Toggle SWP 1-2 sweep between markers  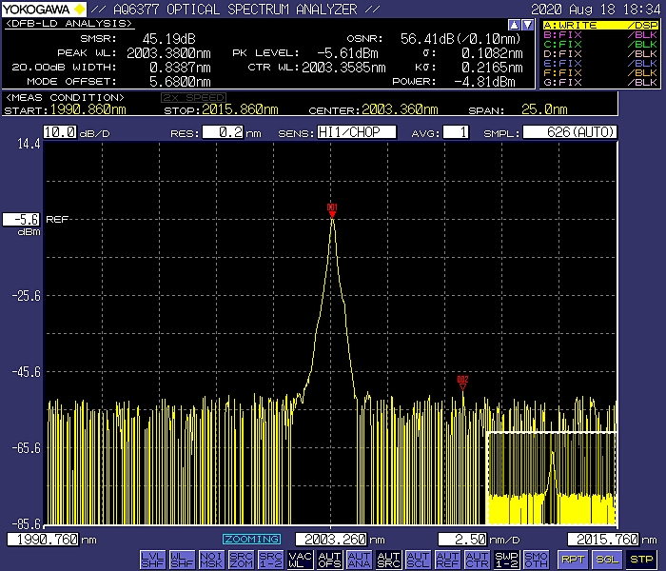(x=506, y=560)
